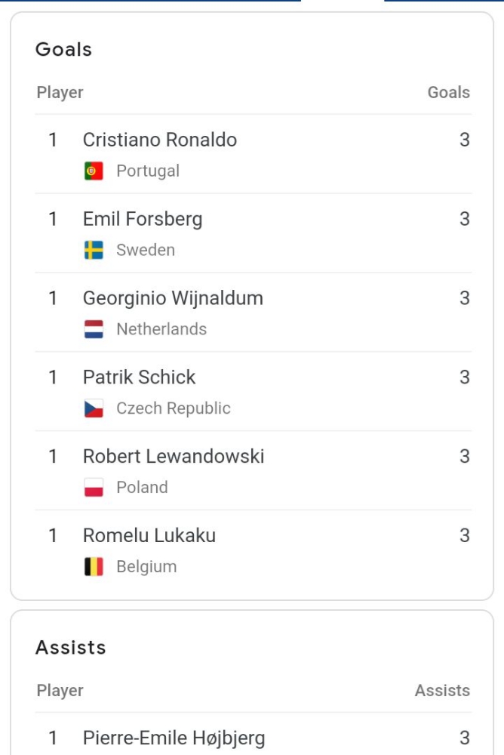Open Robert Lewandowski's player entry

tap(174, 457)
